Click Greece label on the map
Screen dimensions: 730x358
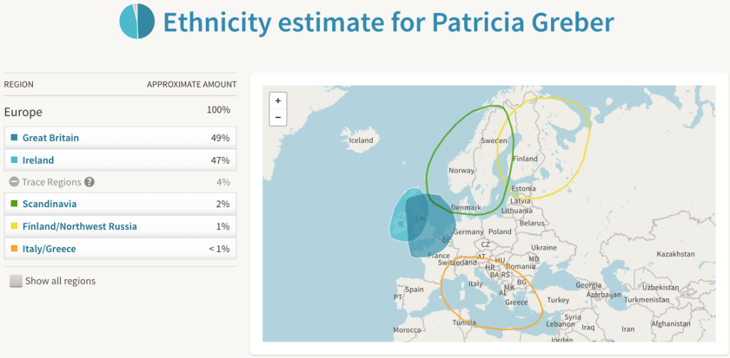tap(516, 302)
